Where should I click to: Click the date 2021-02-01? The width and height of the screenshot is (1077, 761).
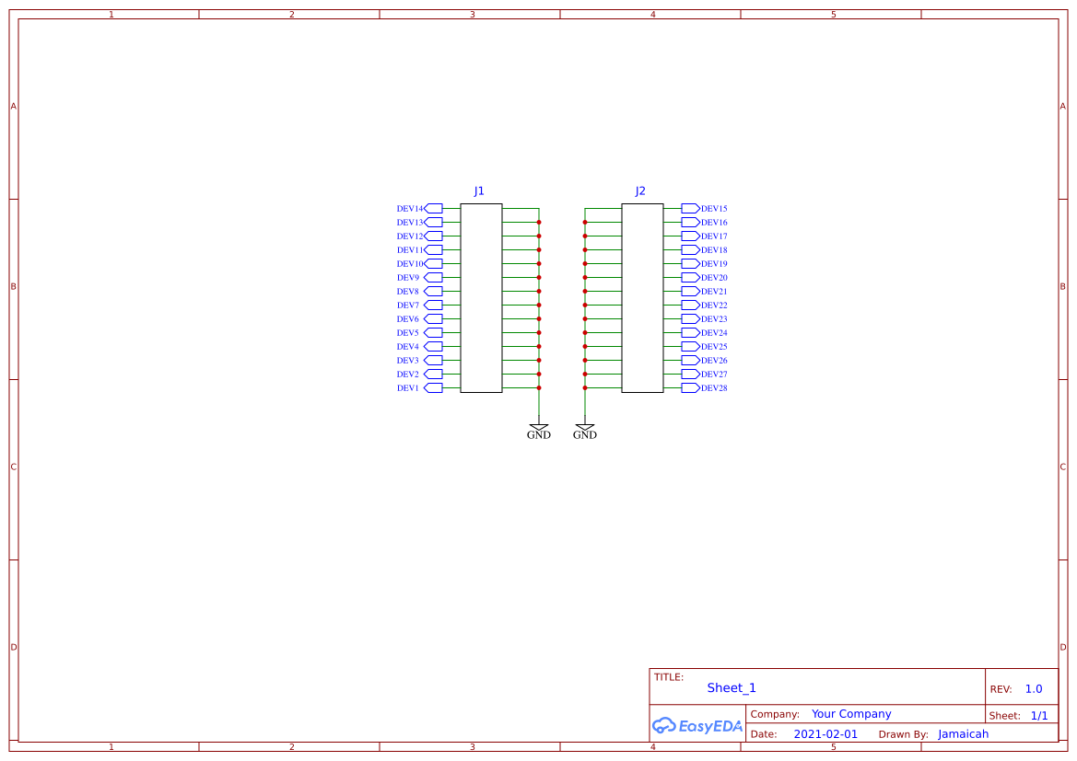coord(825,734)
